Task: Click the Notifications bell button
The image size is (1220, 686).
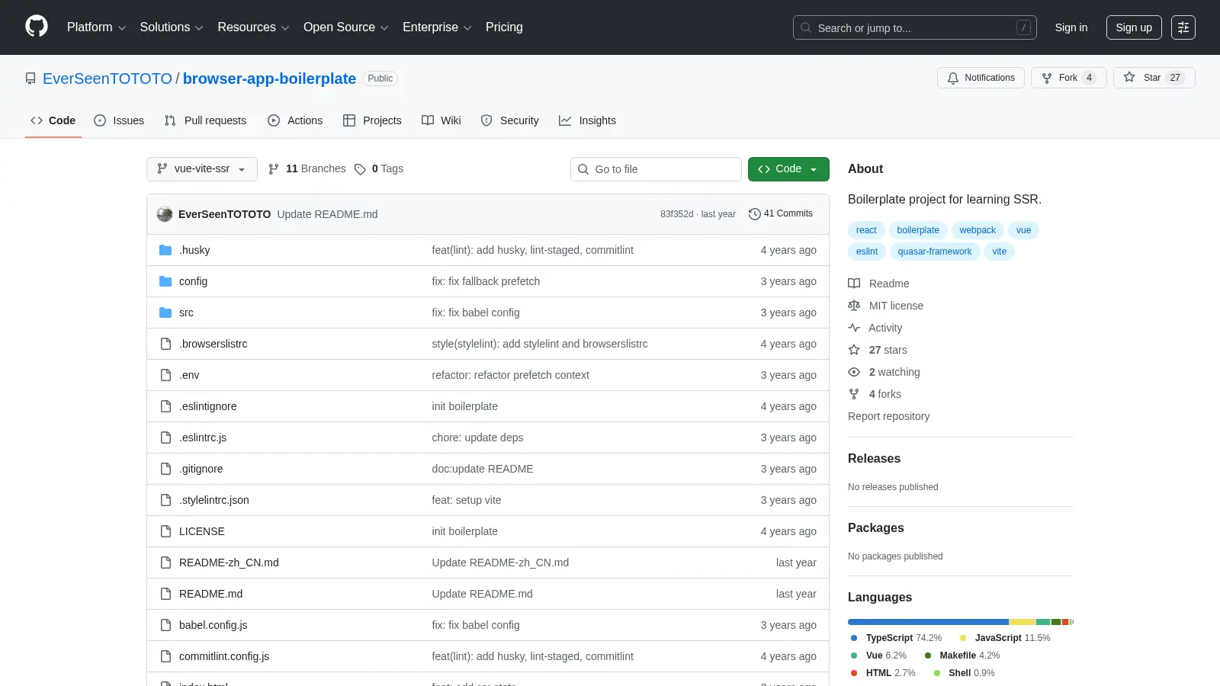Action: [x=981, y=78]
